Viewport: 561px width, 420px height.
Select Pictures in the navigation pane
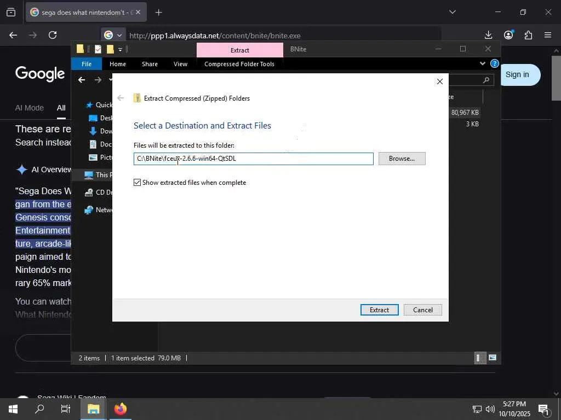coord(100,157)
